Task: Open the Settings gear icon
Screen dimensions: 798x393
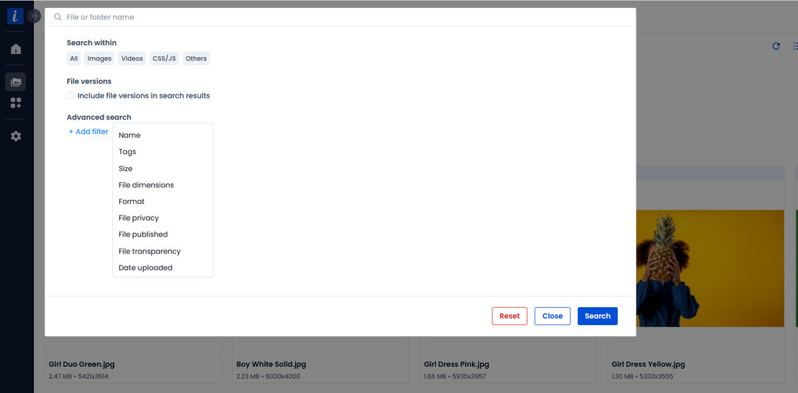Action: coord(15,136)
